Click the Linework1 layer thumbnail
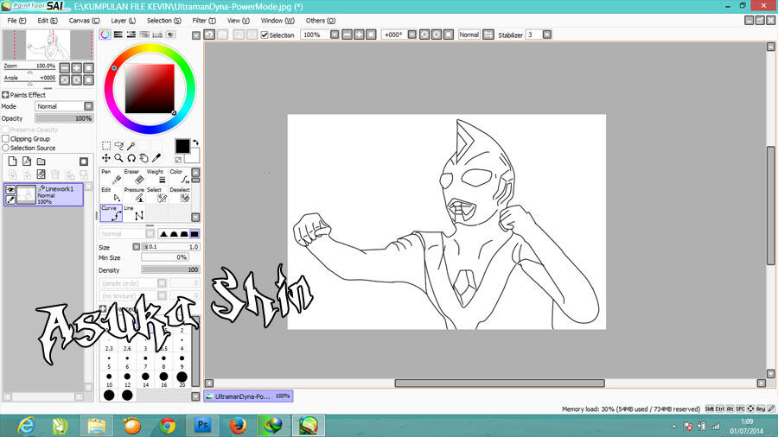The image size is (778, 437). pos(26,194)
